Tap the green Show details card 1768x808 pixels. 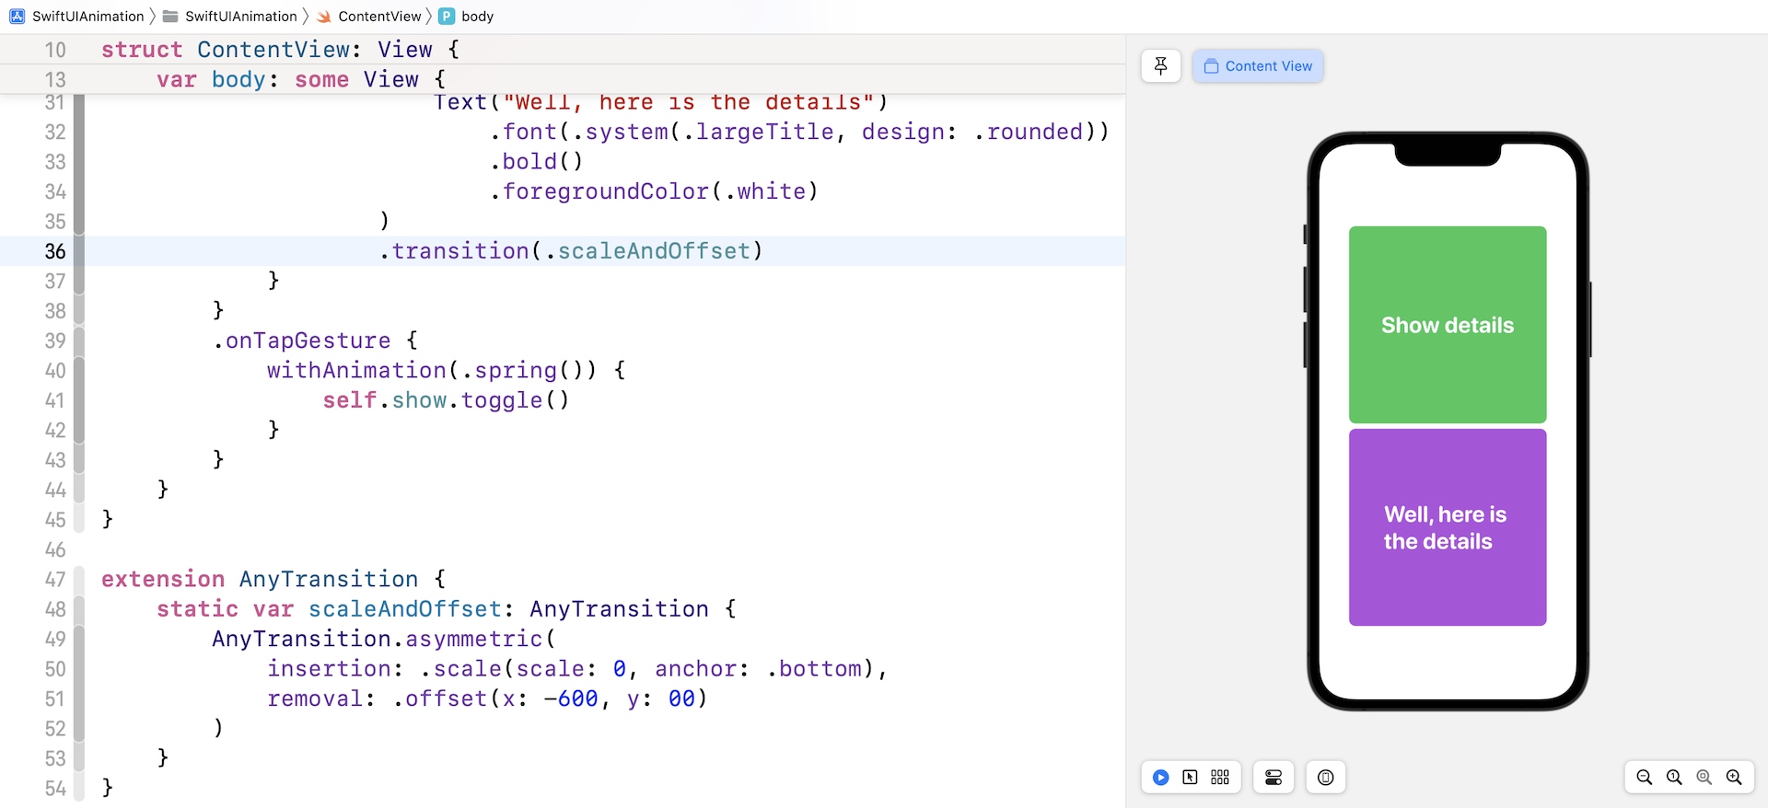pos(1447,325)
